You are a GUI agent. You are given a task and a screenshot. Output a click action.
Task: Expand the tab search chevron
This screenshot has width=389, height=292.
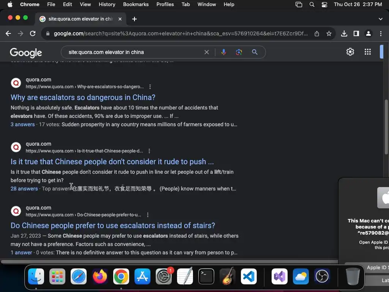pos(381,19)
